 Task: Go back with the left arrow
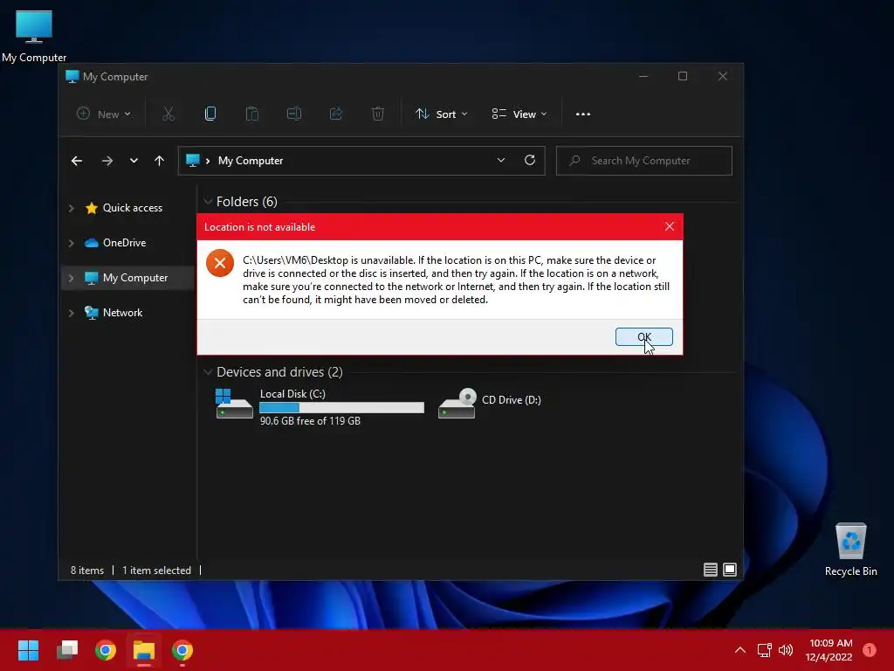[x=77, y=161]
